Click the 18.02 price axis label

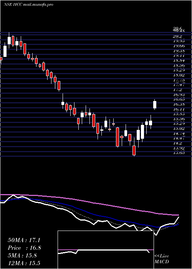point(179,75)
